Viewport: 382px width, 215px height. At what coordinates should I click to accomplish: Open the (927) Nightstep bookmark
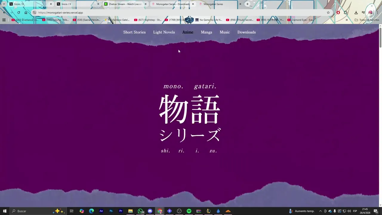pos(148,20)
